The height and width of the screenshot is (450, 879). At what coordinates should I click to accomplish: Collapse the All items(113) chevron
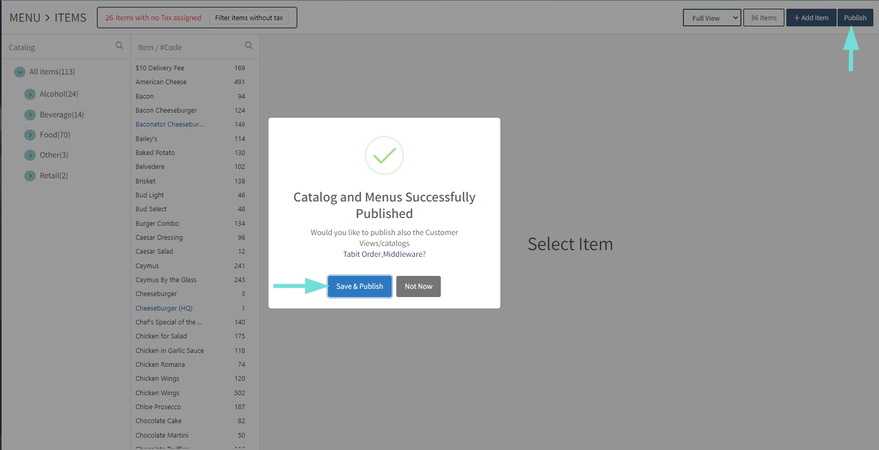click(20, 72)
